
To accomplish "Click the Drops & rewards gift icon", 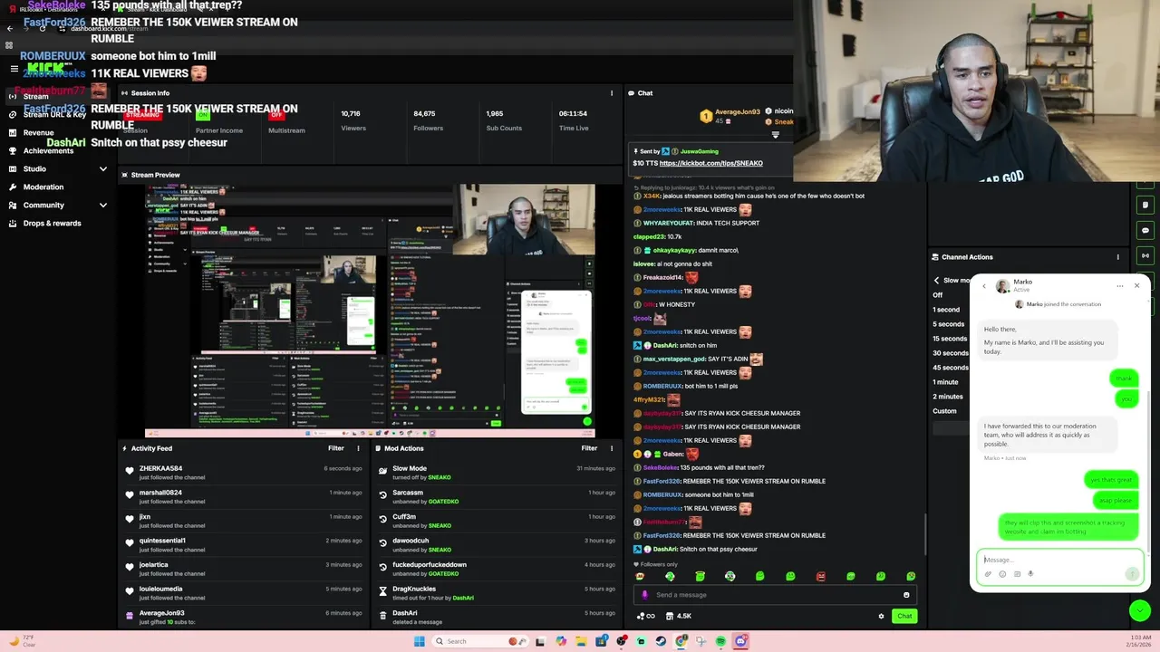I will [x=13, y=223].
